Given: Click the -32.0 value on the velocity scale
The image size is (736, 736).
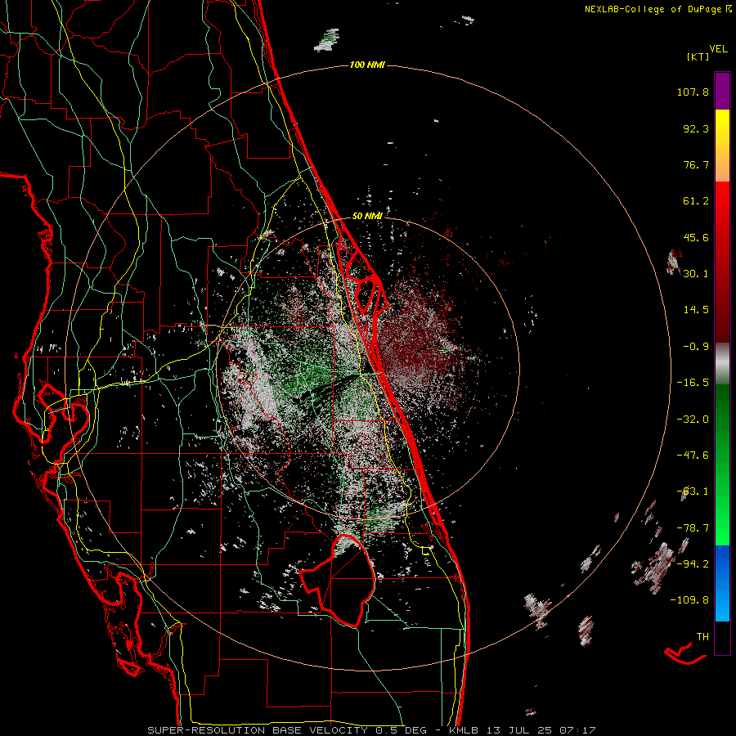Looking at the screenshot, I should [693, 420].
